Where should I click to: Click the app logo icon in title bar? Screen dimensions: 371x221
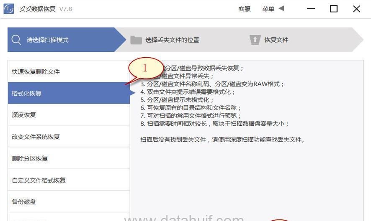click(x=9, y=9)
